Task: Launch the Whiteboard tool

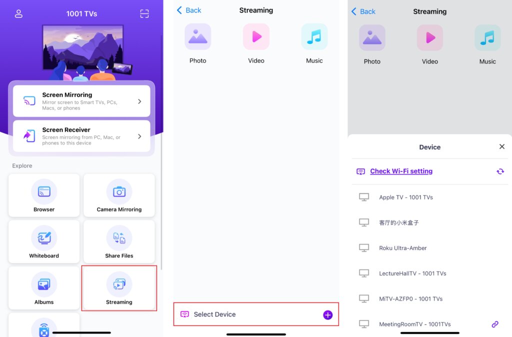Action: click(x=44, y=241)
